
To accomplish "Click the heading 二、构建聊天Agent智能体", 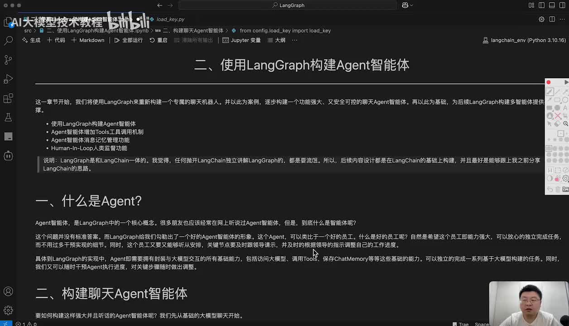I will tap(111, 293).
